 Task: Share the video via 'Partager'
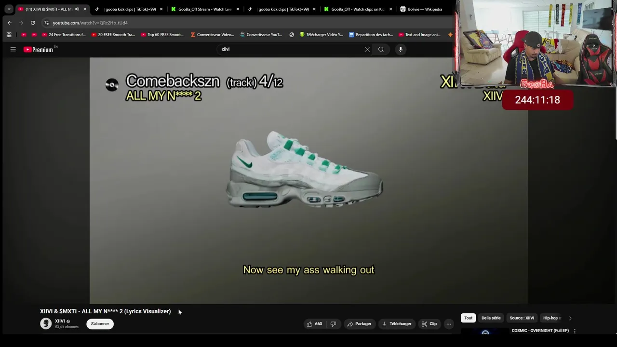359,324
